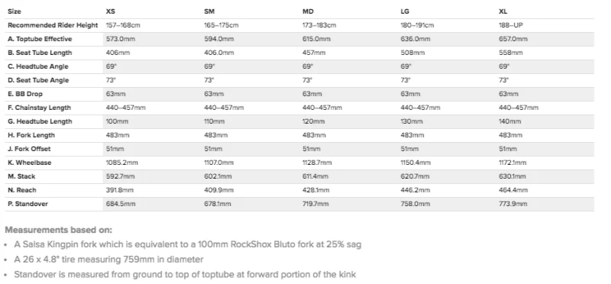Select the 446.2mm reach value for LG
Screen dimensions: 611x284
point(415,190)
